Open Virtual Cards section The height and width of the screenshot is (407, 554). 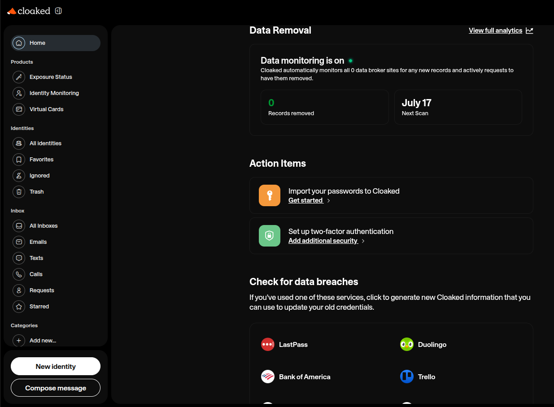click(x=47, y=109)
